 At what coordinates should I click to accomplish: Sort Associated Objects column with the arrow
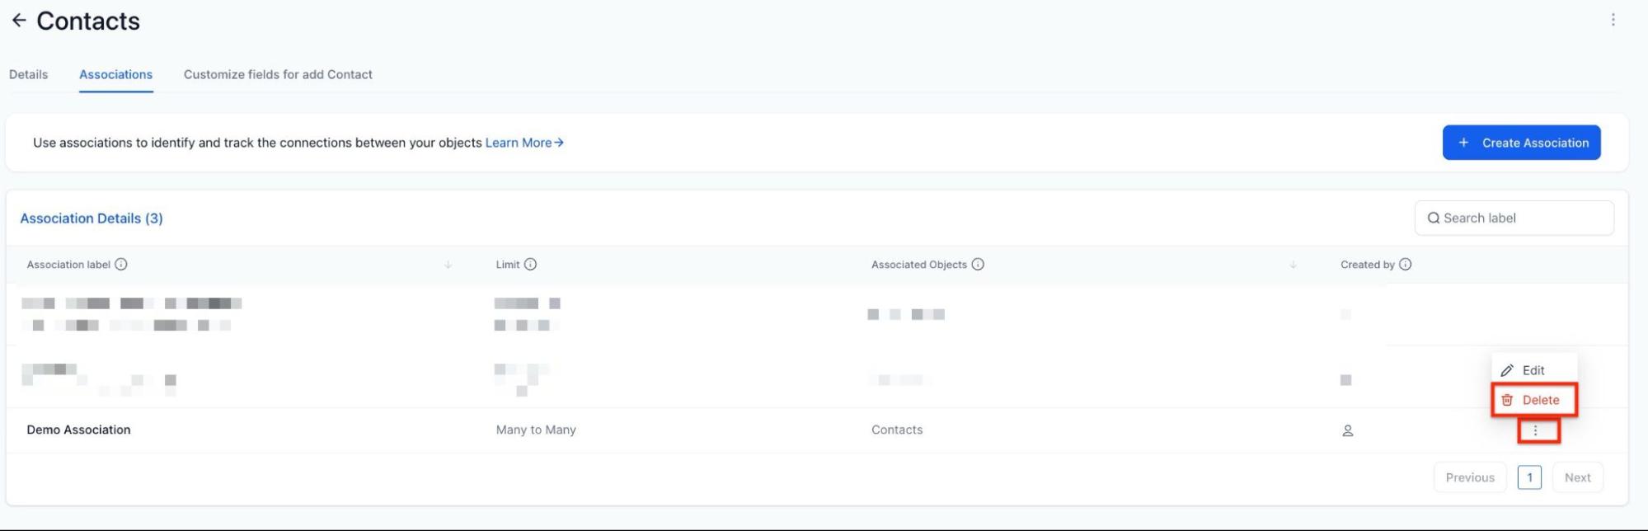tap(1293, 265)
